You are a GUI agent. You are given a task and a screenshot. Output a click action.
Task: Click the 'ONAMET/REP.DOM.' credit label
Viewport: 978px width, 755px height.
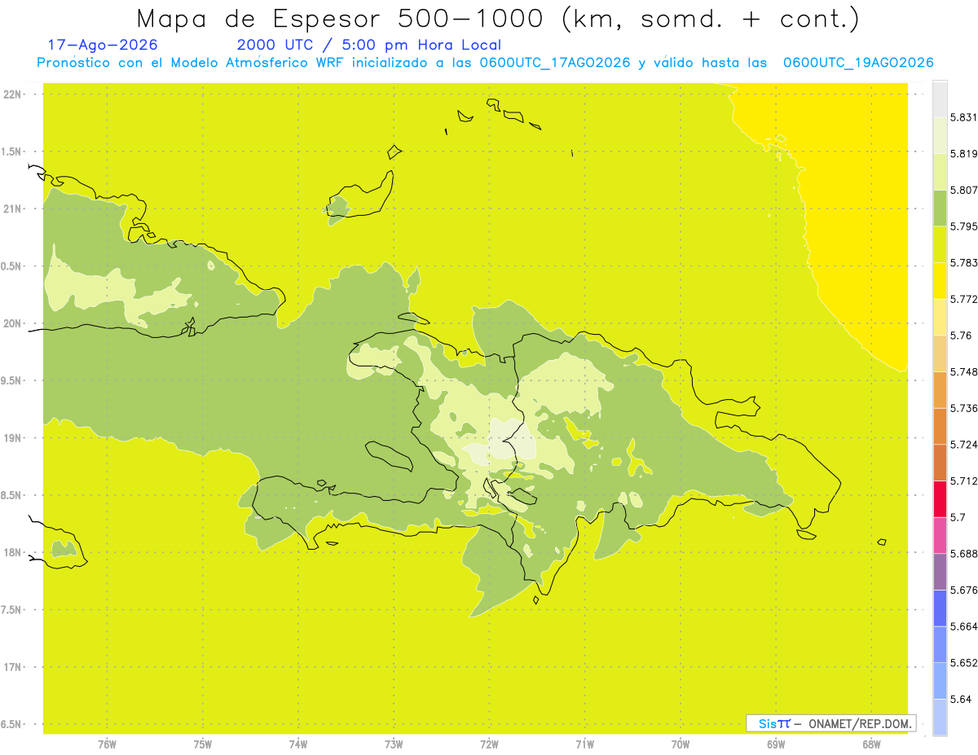858,723
